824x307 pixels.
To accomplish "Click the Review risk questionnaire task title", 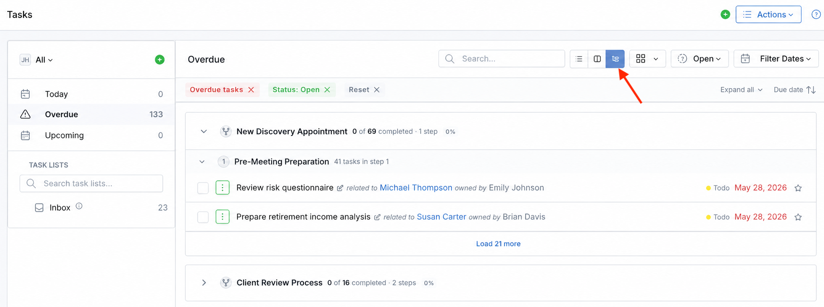I will [285, 188].
